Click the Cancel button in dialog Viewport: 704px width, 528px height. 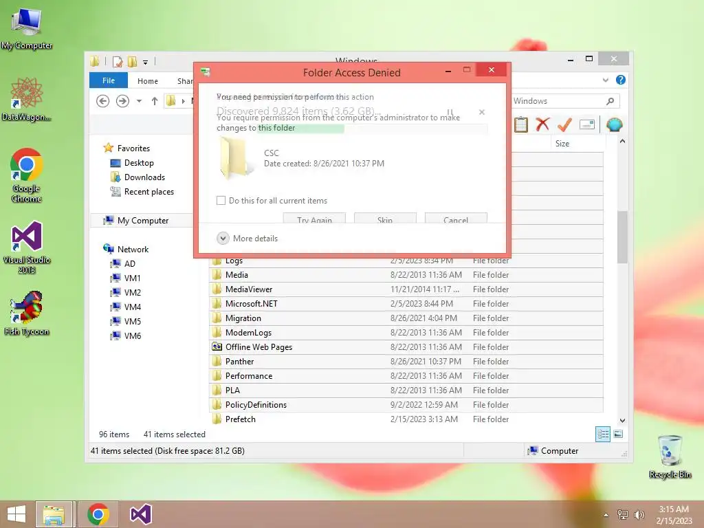coord(456,218)
